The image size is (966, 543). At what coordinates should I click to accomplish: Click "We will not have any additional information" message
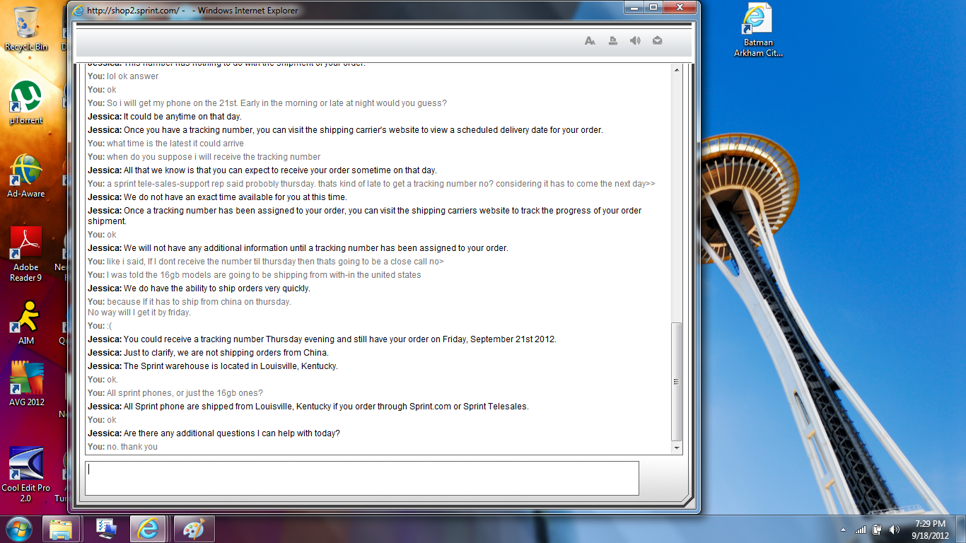point(316,248)
